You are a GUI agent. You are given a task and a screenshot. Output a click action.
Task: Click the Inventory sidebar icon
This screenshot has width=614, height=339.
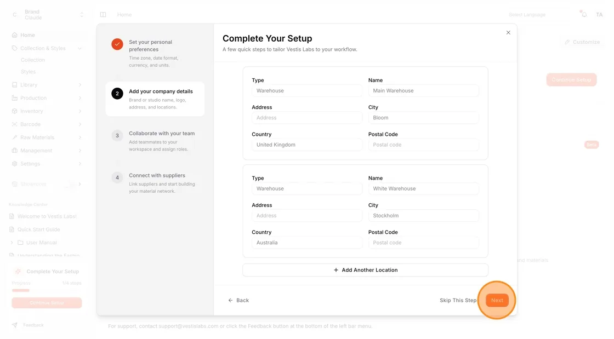click(14, 111)
